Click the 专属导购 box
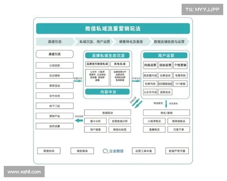 point(180,75)
